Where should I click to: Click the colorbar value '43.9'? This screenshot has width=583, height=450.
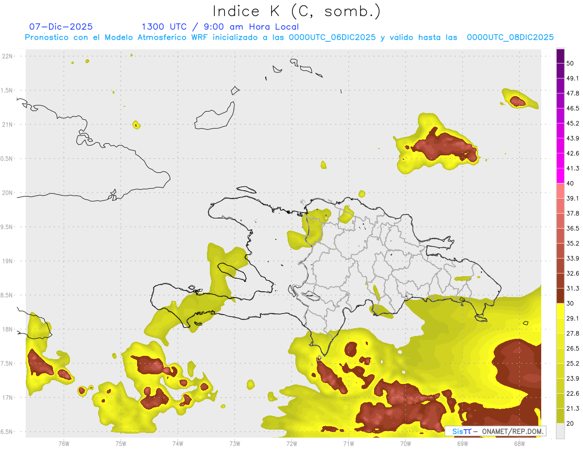pyautogui.click(x=573, y=138)
